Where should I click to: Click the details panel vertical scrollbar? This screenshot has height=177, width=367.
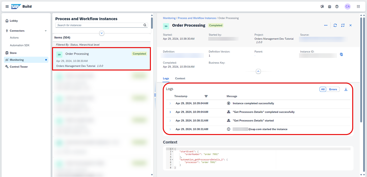tap(361, 70)
